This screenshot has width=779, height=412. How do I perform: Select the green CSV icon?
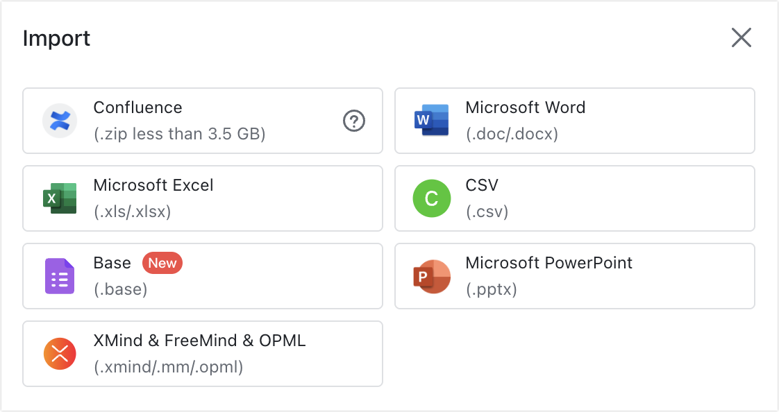pyautogui.click(x=431, y=198)
